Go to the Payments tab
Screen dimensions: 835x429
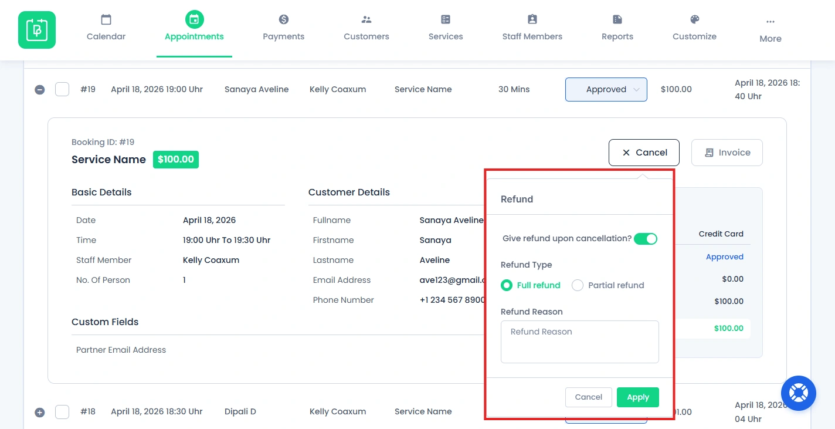284,36
